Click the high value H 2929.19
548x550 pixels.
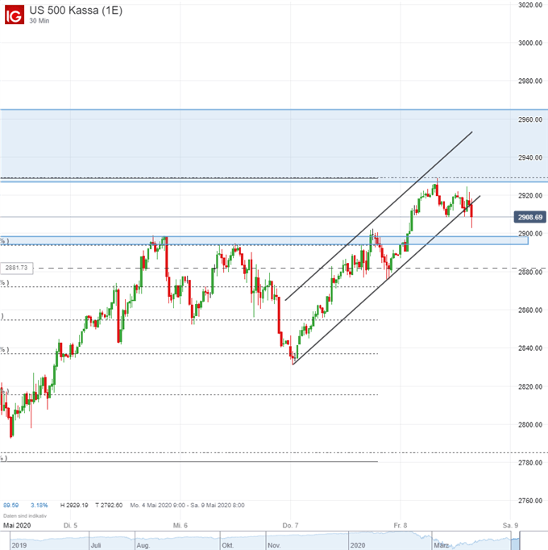tap(74, 505)
